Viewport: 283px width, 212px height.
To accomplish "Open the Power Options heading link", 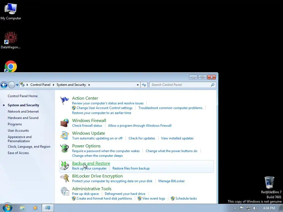I will [x=87, y=146].
